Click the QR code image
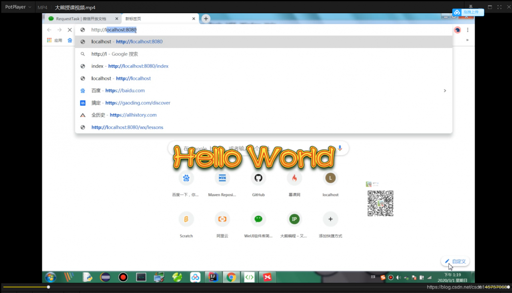The height and width of the screenshot is (293, 512). pos(380,203)
